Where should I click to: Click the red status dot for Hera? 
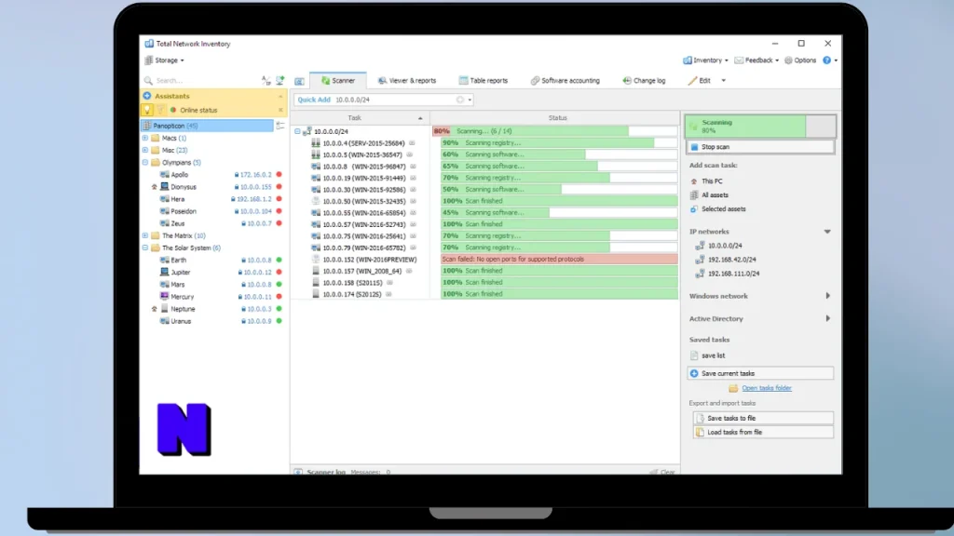click(x=279, y=199)
